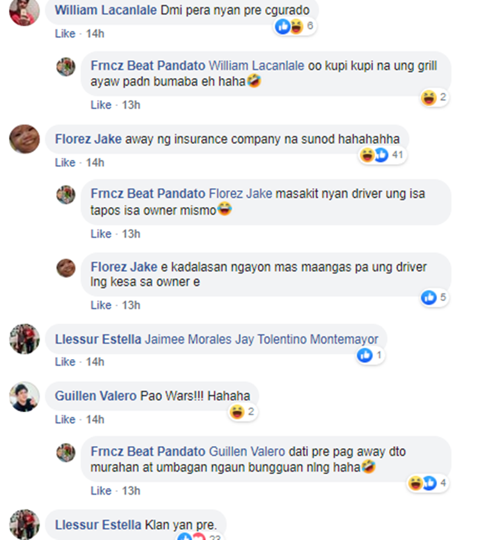Like Guillen Valero's Pao Wars comment
Screen dimensions: 480x540
[x=65, y=419]
